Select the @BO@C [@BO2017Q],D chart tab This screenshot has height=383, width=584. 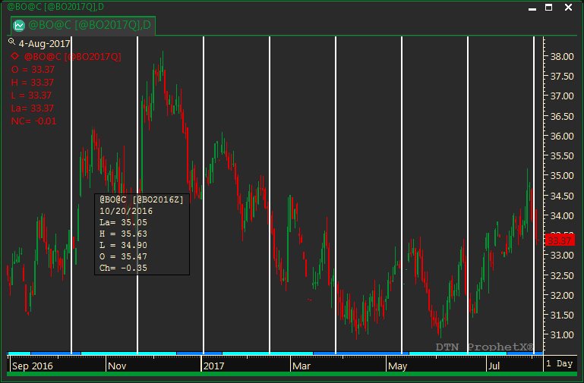83,25
